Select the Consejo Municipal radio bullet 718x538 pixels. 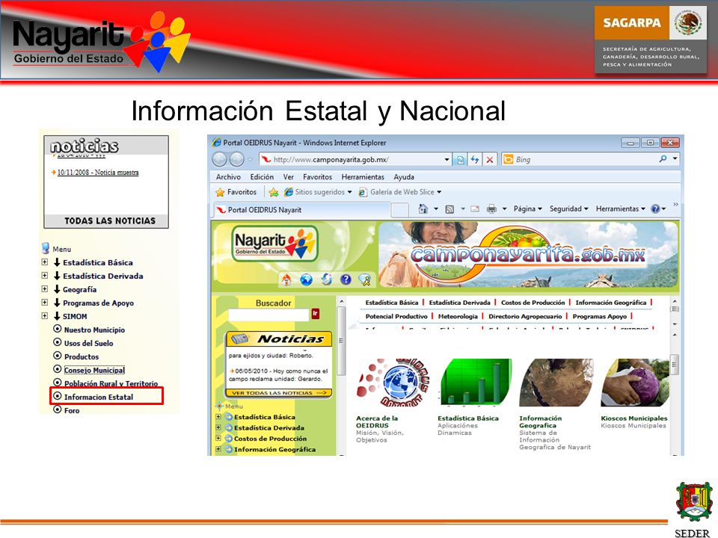tap(58, 369)
